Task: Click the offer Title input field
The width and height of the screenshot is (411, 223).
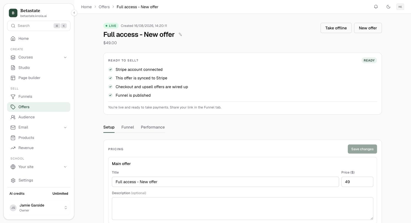Action: point(225,182)
